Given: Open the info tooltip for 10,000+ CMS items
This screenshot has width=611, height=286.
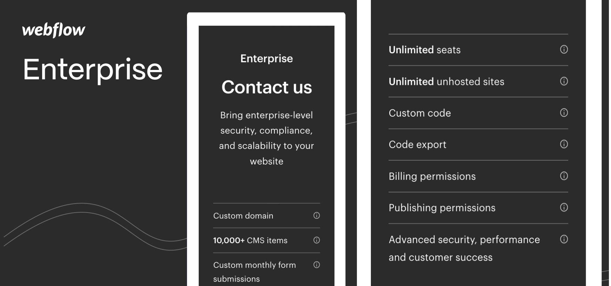Looking at the screenshot, I should tap(316, 240).
